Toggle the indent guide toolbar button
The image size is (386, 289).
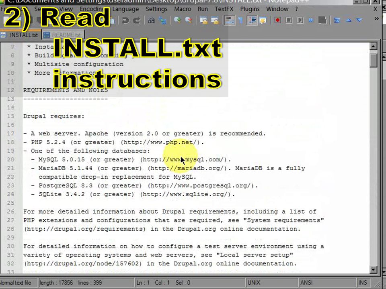pyautogui.click(x=252, y=20)
